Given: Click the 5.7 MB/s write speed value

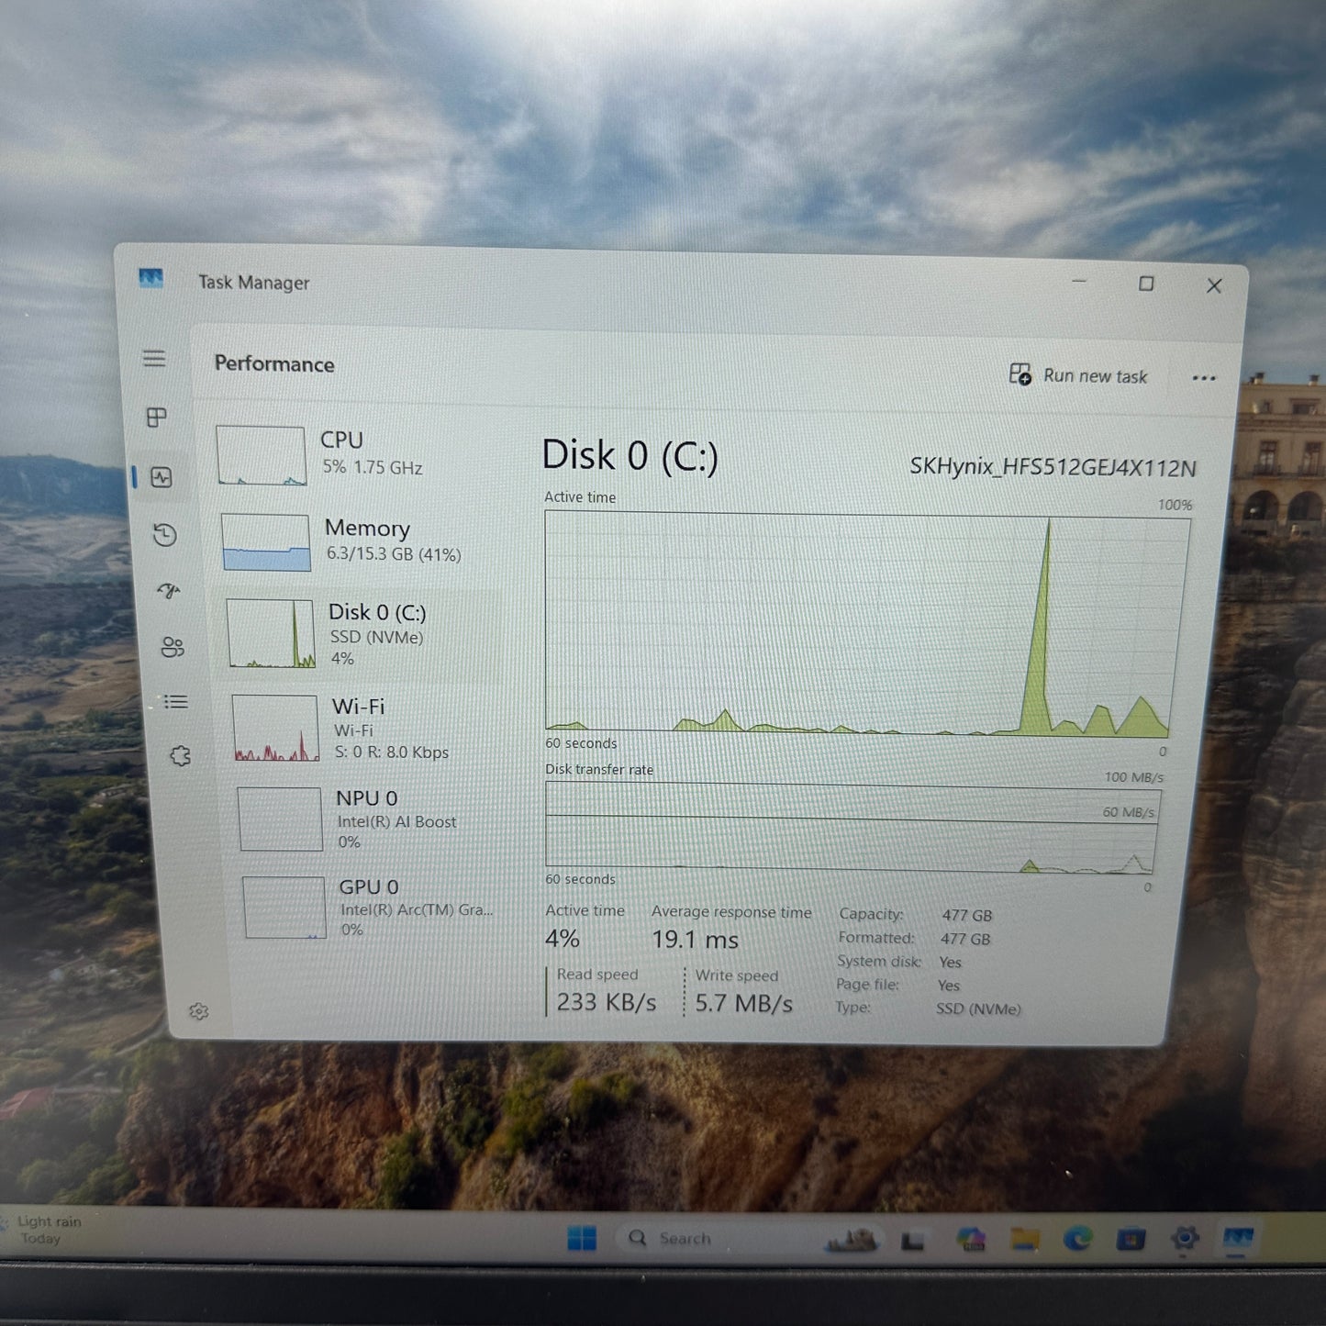Looking at the screenshot, I should pyautogui.click(x=743, y=1003).
